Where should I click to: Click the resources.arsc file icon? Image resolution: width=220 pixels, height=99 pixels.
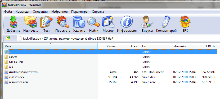6,82
